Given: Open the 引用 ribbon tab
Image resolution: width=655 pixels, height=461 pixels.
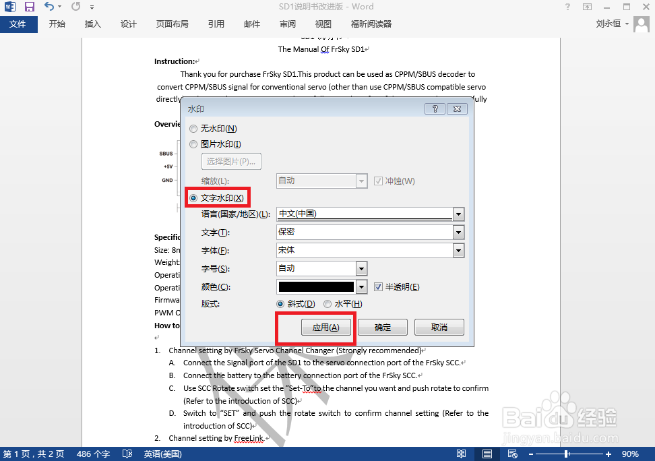Looking at the screenshot, I should click(x=216, y=24).
